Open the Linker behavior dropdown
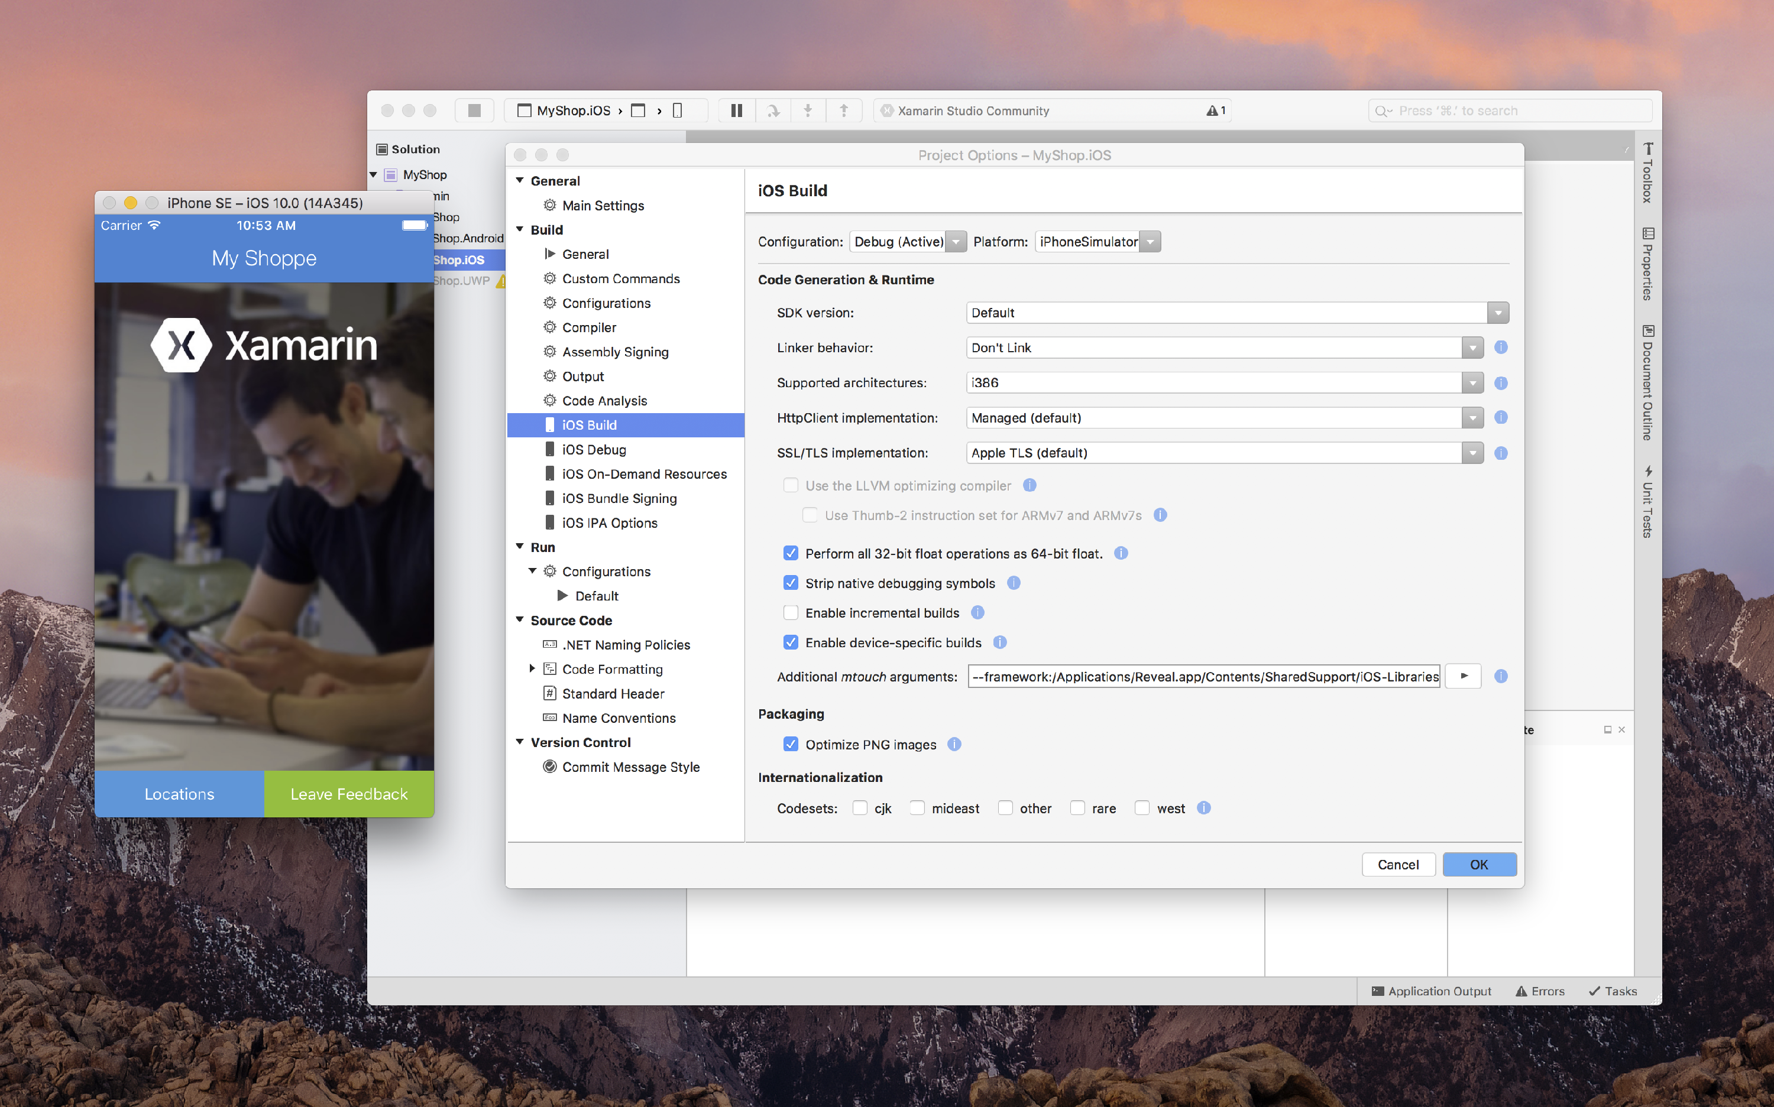Viewport: 1774px width, 1107px height. pyautogui.click(x=1225, y=348)
